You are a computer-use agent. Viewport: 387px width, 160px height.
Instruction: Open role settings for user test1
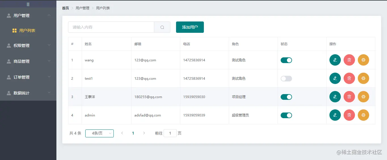click(363, 78)
